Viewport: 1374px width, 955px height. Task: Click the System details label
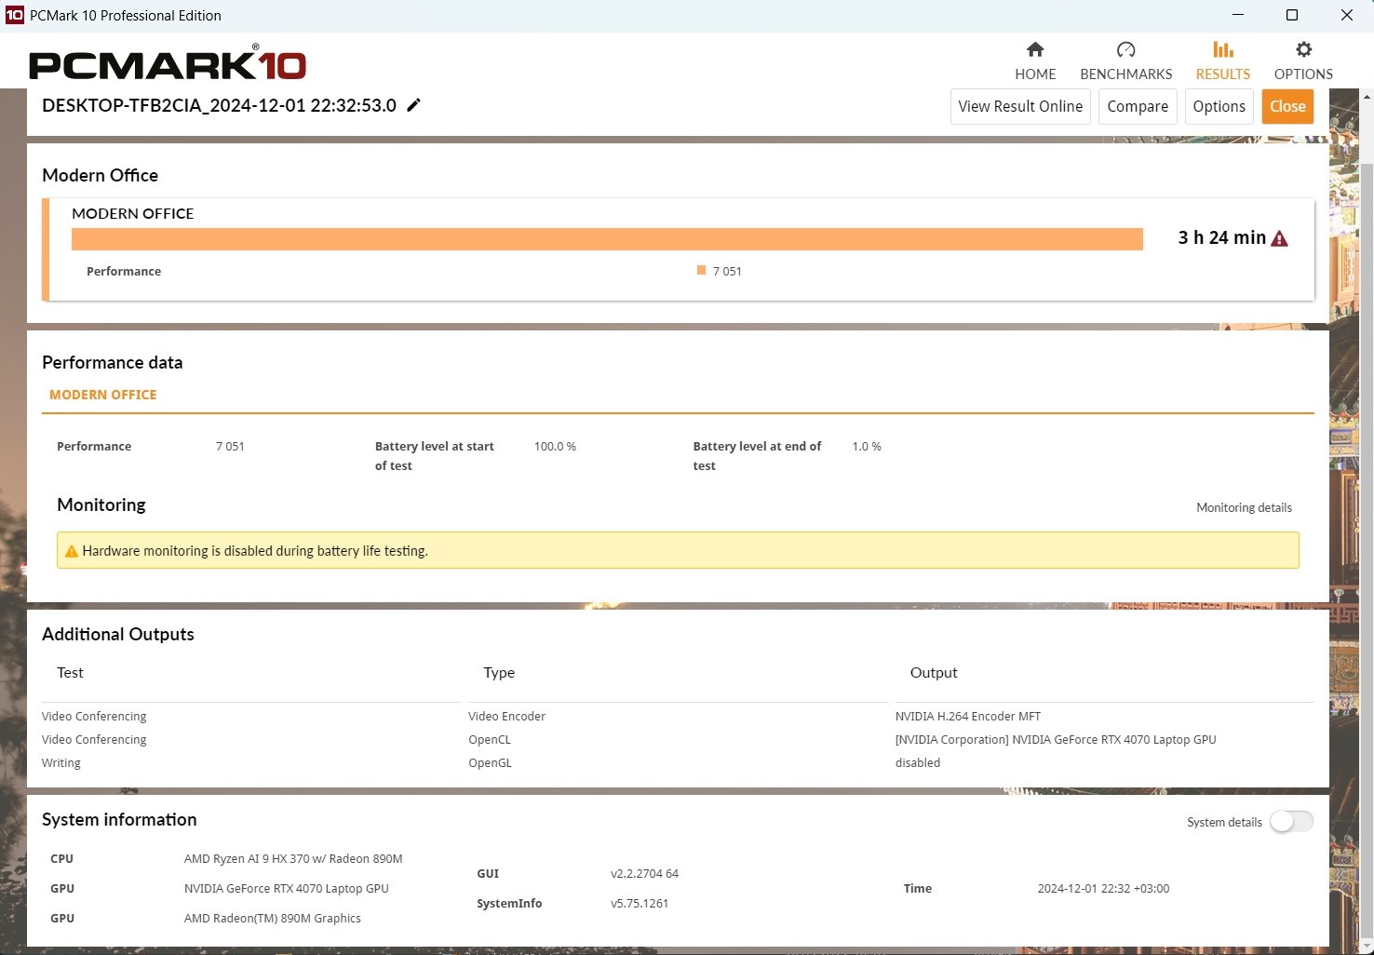pos(1224,822)
